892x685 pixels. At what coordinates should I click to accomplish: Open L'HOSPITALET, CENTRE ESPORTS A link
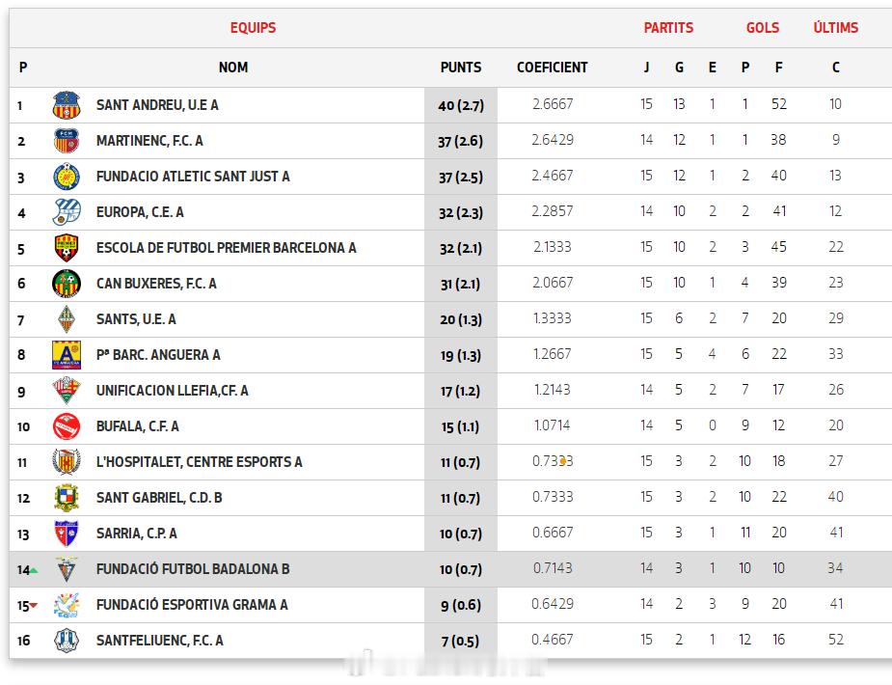click(199, 462)
